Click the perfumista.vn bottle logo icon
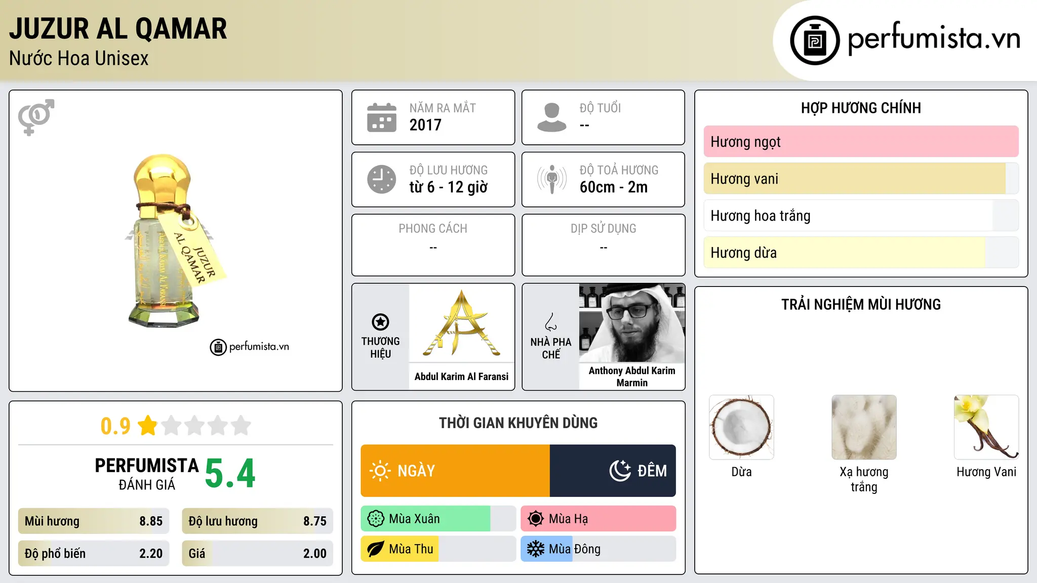Image resolution: width=1037 pixels, height=583 pixels. click(815, 40)
